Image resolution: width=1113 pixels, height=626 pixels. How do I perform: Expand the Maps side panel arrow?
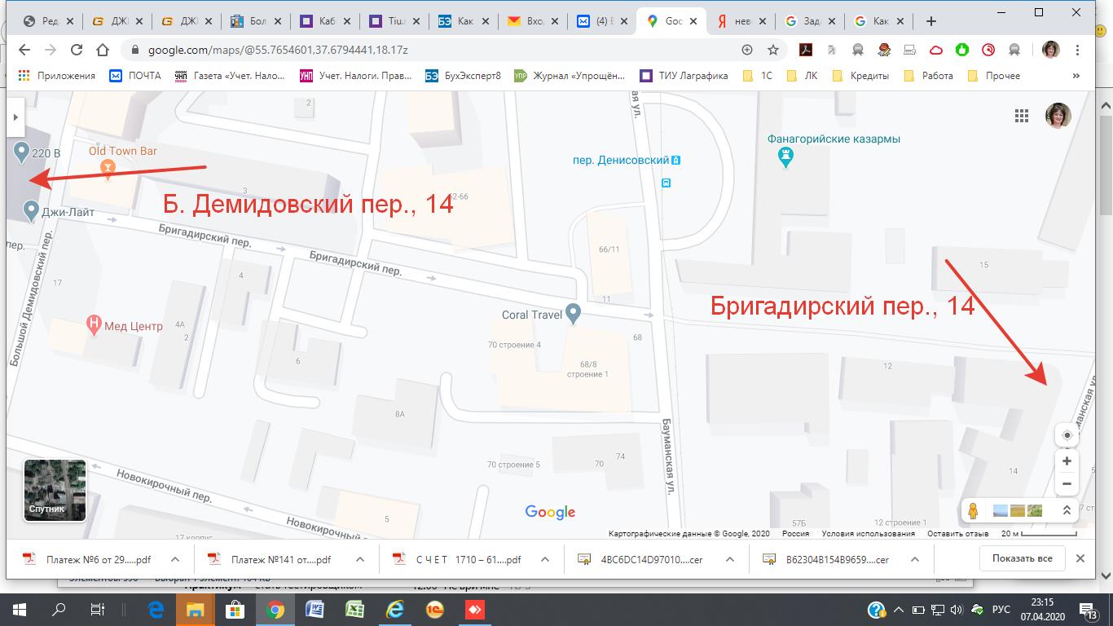pos(15,117)
